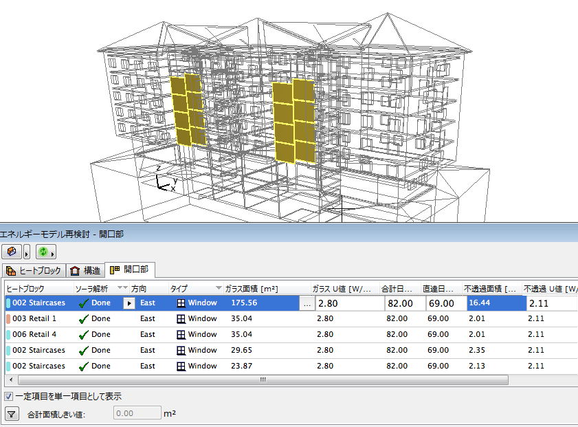Click the filter funnel icon
Screen dimensions: 578x427
[x=12, y=414]
